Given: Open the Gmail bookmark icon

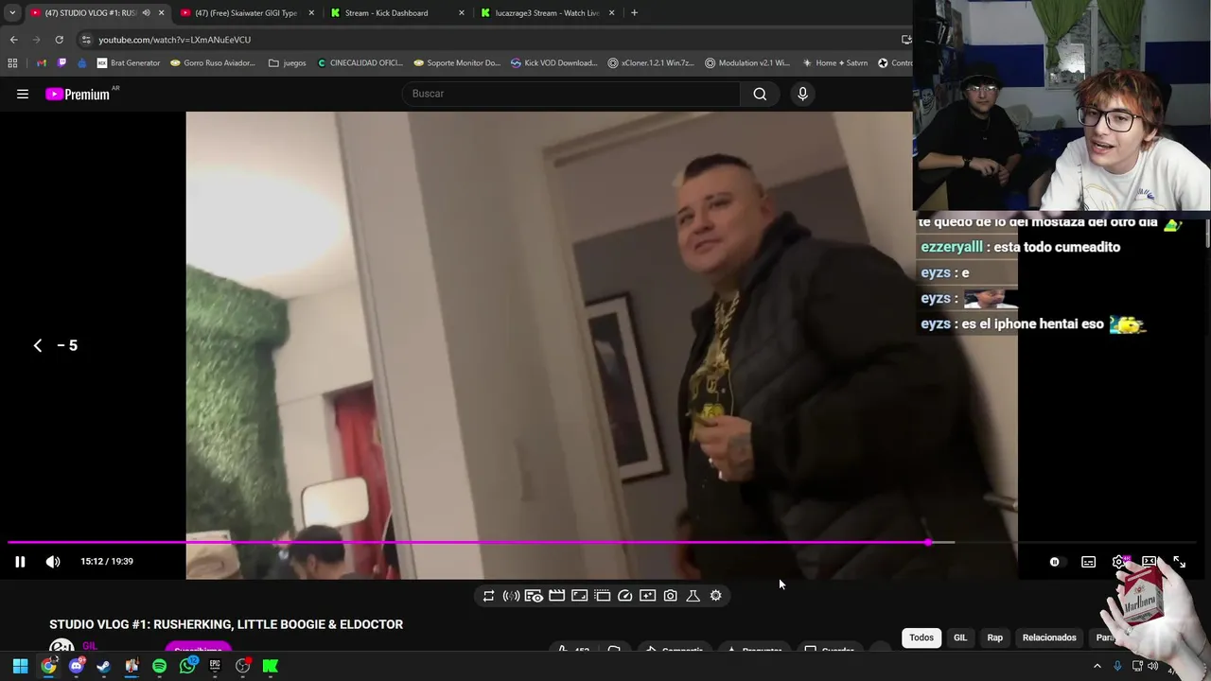Looking at the screenshot, I should 42,63.
